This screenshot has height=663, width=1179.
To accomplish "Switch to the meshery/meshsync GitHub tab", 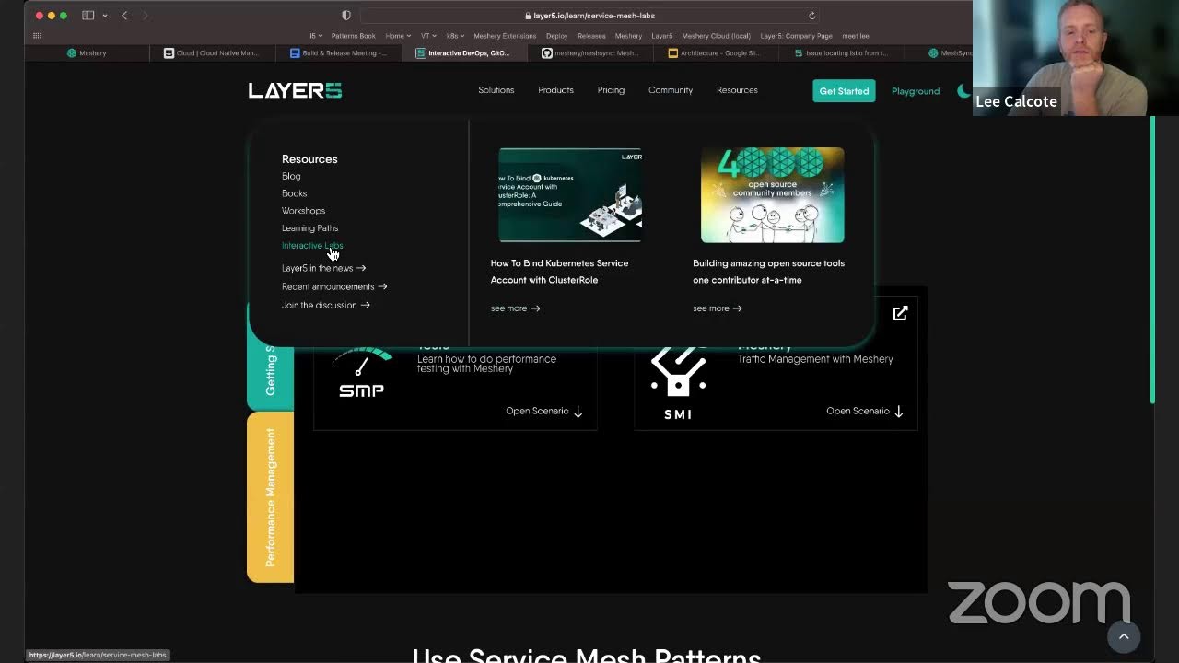I will pos(590,53).
